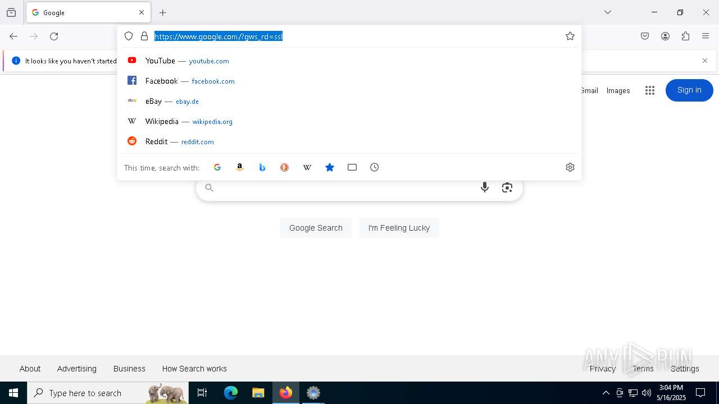Click the Sign in button
The width and height of the screenshot is (719, 404).
coord(689,90)
